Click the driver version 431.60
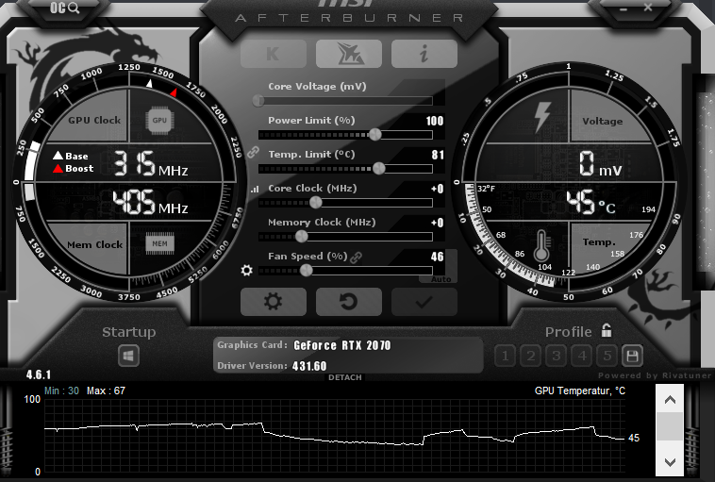 tap(309, 366)
